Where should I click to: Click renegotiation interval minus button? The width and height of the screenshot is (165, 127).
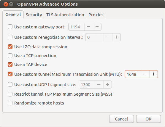[x=108, y=37]
